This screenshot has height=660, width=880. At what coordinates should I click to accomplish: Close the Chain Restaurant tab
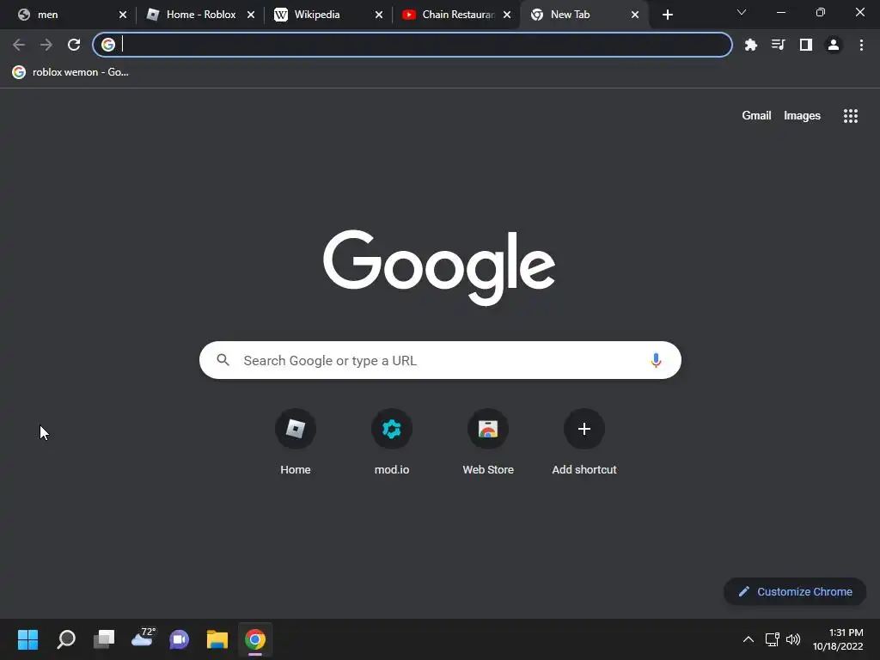507,15
